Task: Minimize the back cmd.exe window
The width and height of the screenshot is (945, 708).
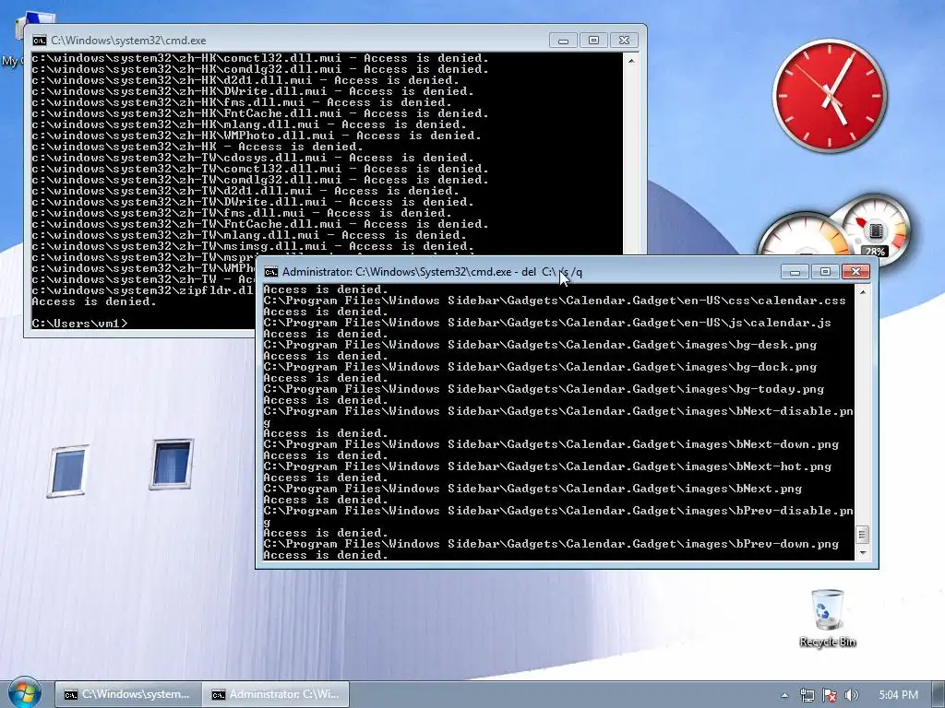Action: point(564,41)
